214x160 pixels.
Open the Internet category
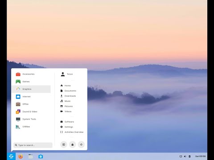pos(31,96)
